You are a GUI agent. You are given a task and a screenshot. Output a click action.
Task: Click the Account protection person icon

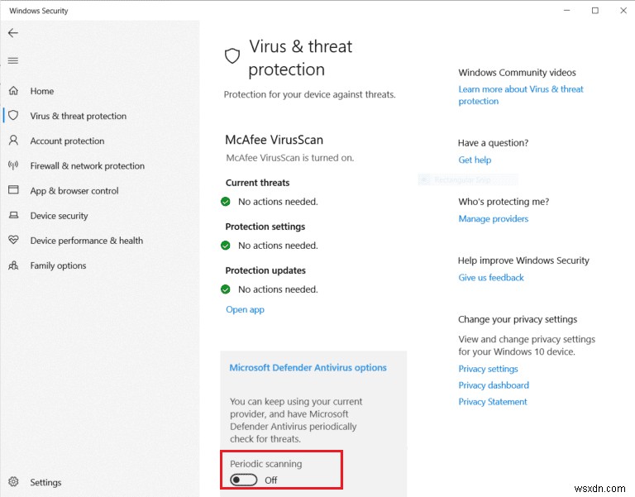pos(13,141)
